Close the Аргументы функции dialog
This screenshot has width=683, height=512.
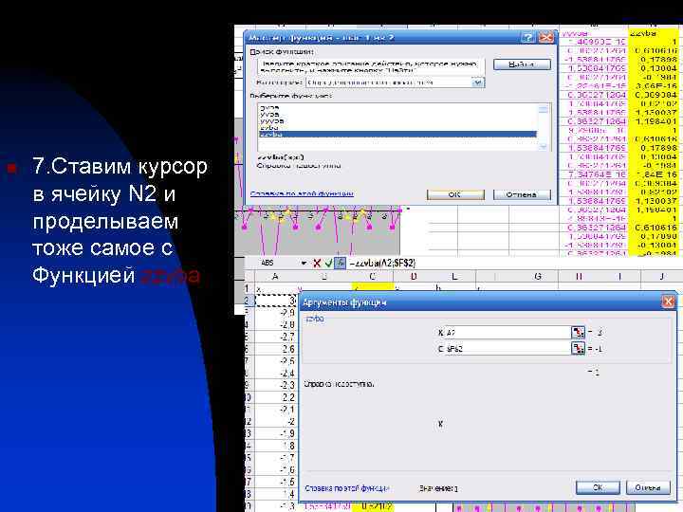coord(668,302)
